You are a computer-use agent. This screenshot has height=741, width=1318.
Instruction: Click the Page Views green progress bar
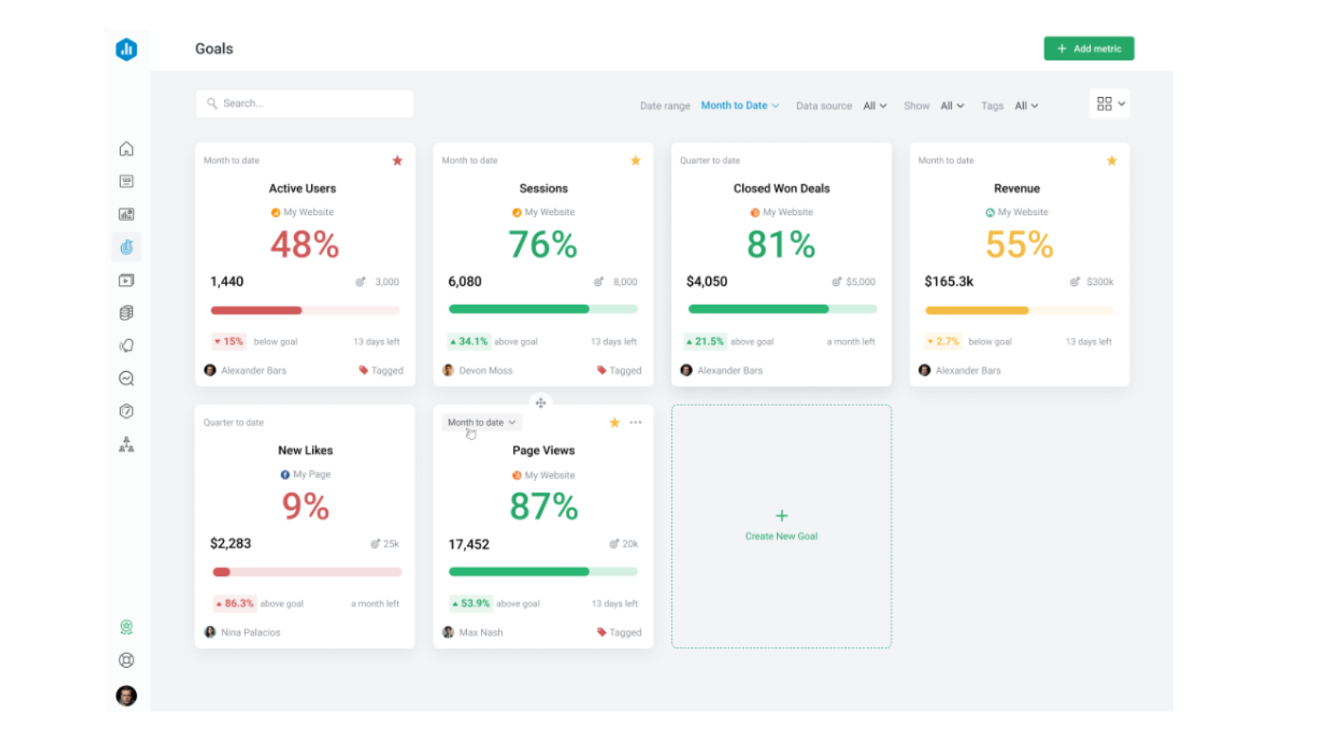tap(543, 571)
